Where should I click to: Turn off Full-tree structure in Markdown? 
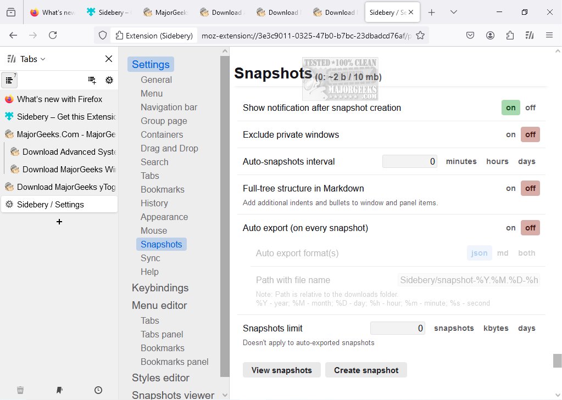530,188
